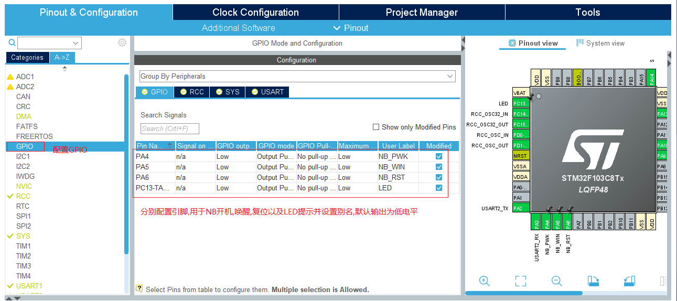This screenshot has width=677, height=301.
Task: Toggle Modified checkbox for PC13 row
Action: 439,188
